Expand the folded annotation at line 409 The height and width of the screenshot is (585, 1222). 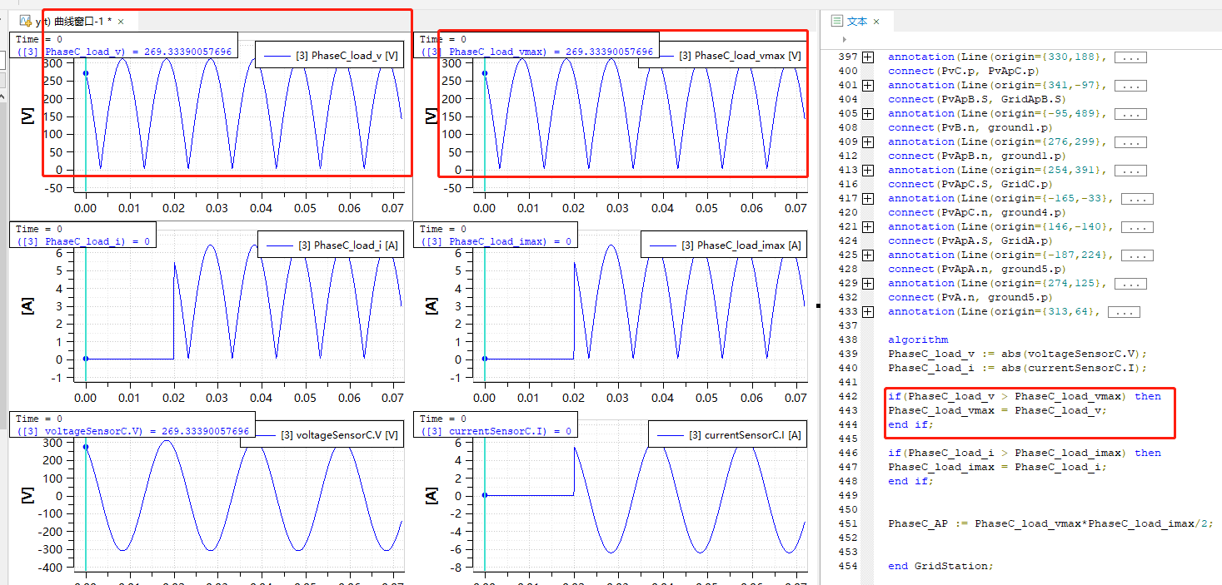pyautogui.click(x=868, y=142)
